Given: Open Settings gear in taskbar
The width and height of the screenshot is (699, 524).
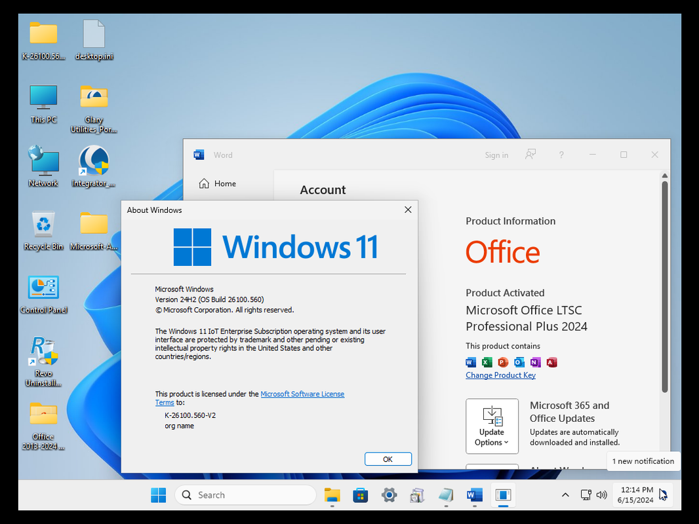Looking at the screenshot, I should point(389,495).
